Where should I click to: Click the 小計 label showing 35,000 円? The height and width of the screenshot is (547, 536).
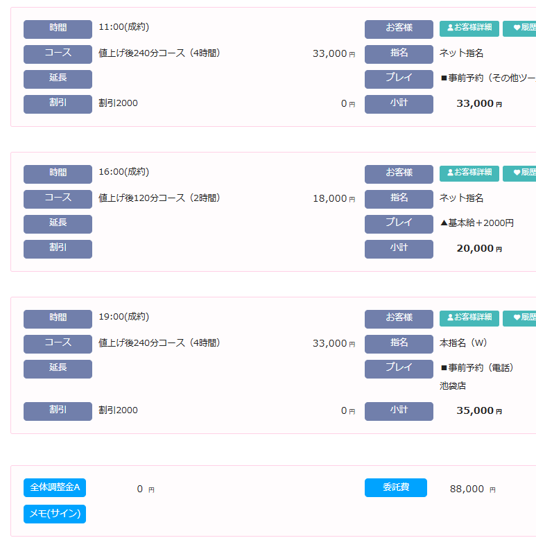pyautogui.click(x=399, y=410)
